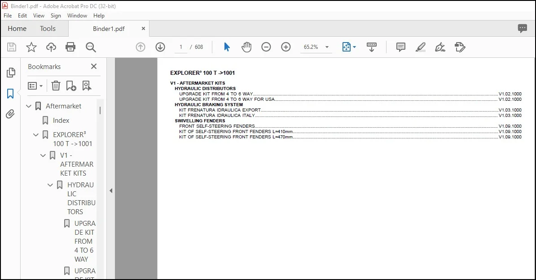Click the SWIVELLING FENDERS heading

pyautogui.click(x=200, y=121)
